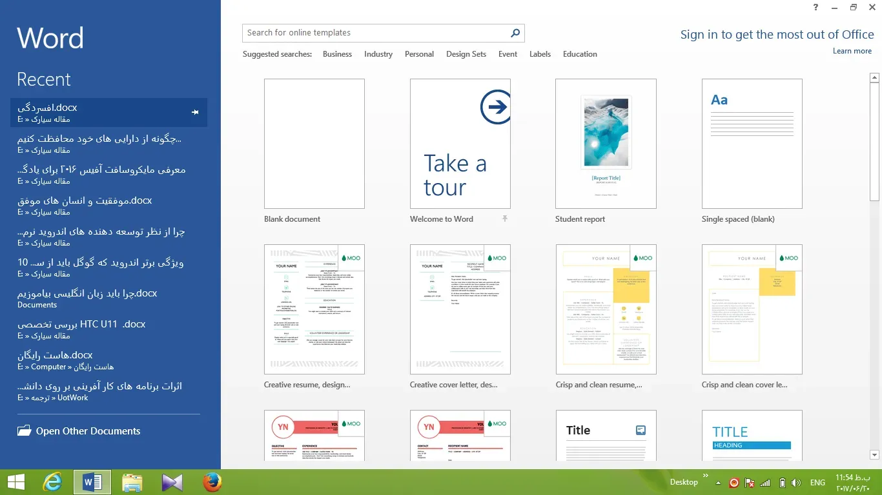Click the arrow circle on Take a tour
882x495 pixels.
[x=495, y=107]
